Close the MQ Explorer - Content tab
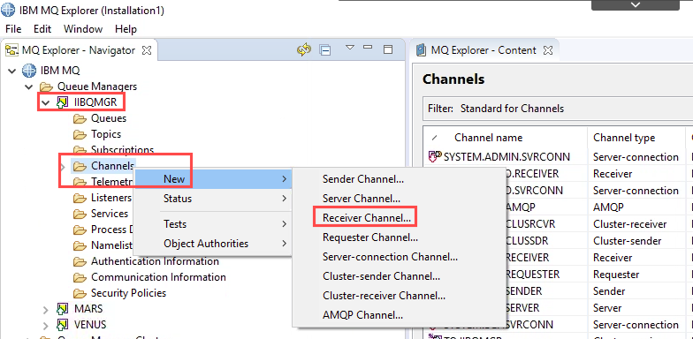This screenshot has height=339, width=693. (548, 50)
